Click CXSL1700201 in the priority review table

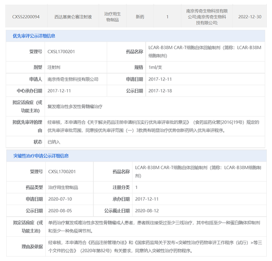point(61,52)
